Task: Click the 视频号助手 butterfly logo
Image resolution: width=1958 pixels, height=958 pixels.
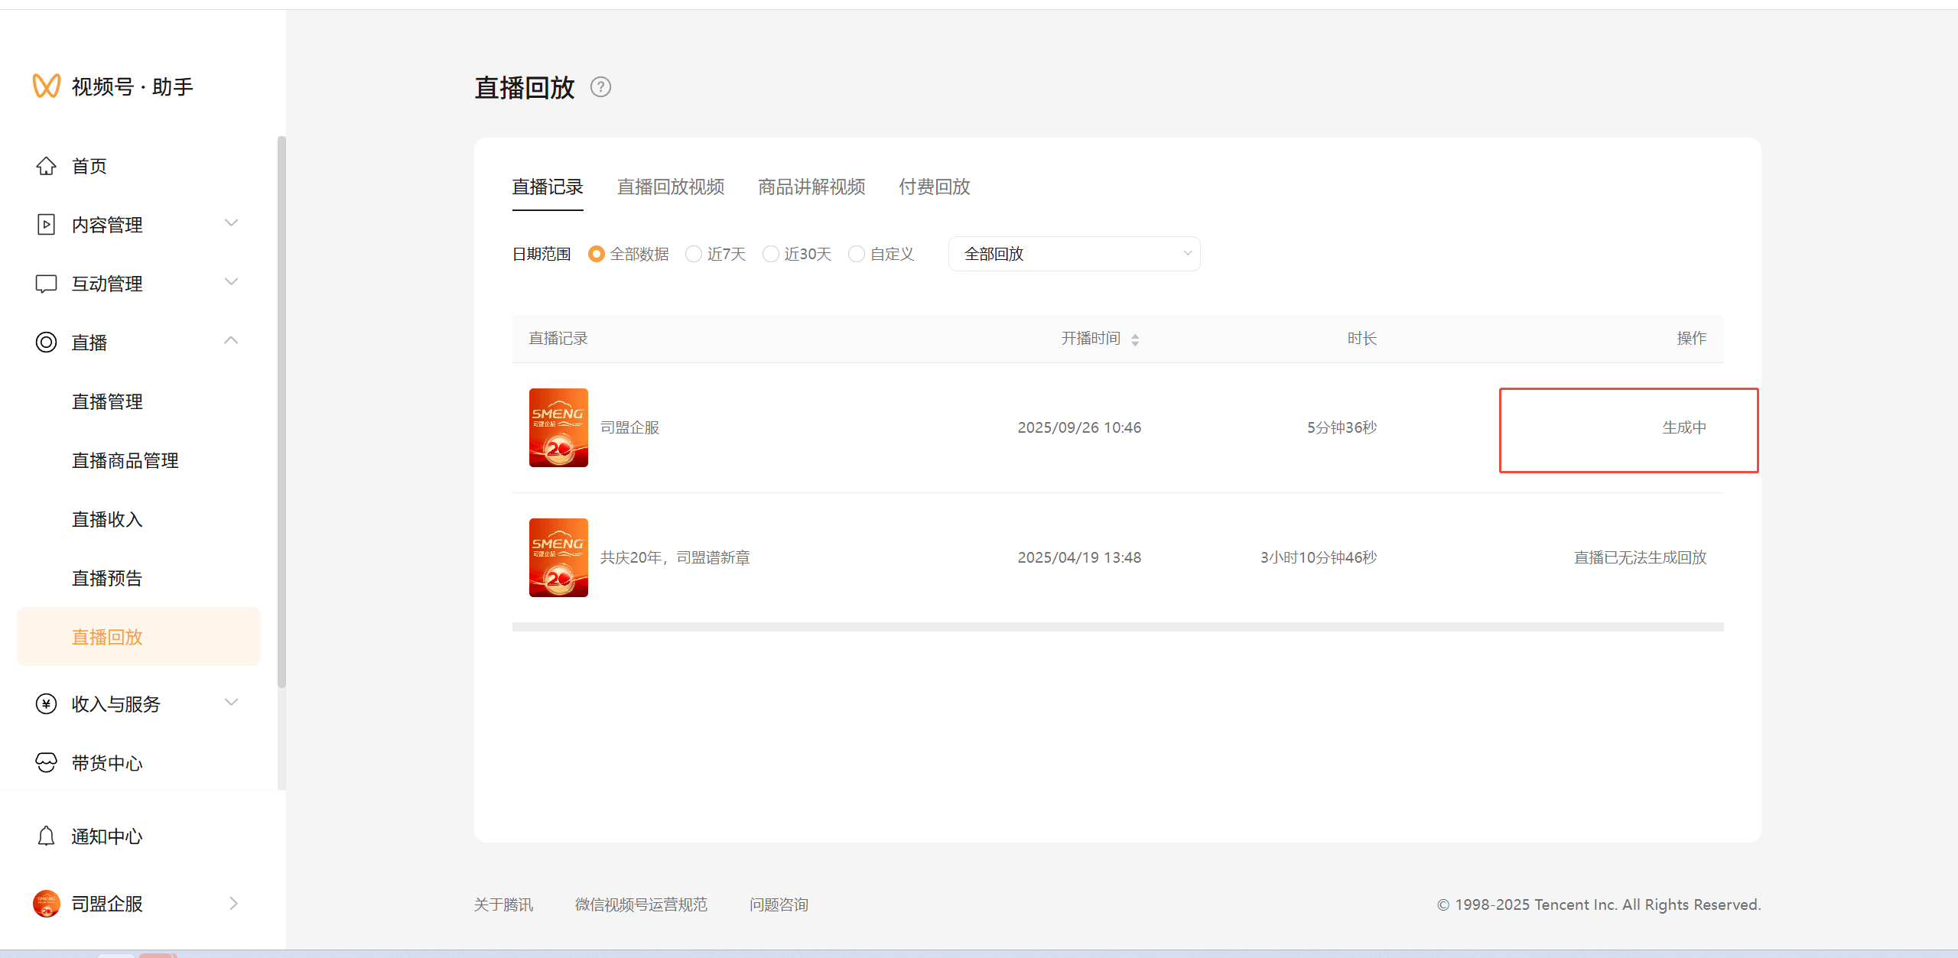Action: 46,86
